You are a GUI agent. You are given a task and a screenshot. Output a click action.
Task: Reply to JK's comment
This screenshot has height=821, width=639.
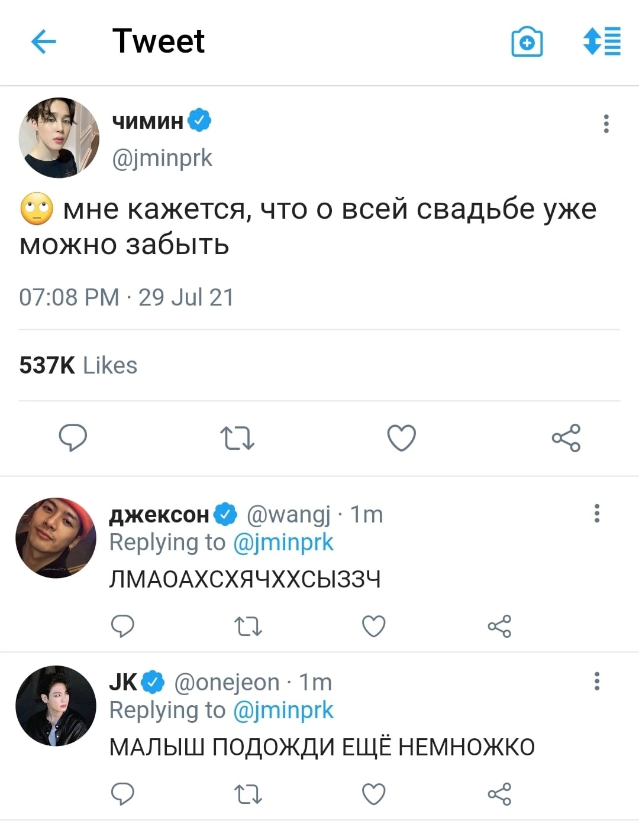tap(123, 794)
